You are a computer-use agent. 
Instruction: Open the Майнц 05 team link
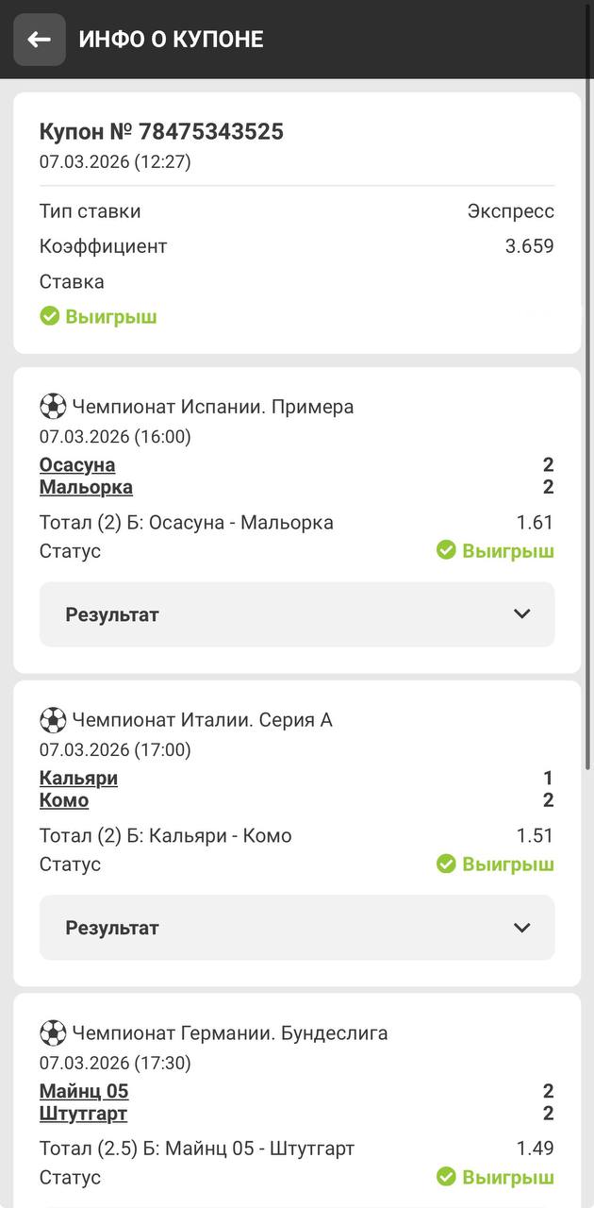pyautogui.click(x=84, y=1091)
